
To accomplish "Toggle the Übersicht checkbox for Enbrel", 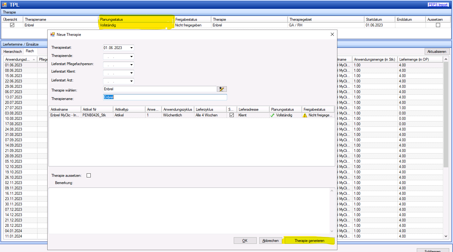I will [x=12, y=25].
